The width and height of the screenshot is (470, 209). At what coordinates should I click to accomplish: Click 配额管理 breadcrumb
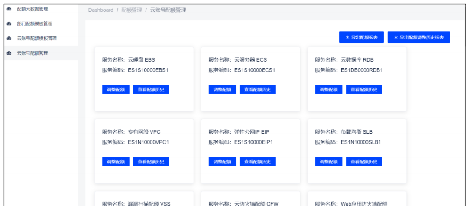click(x=132, y=10)
